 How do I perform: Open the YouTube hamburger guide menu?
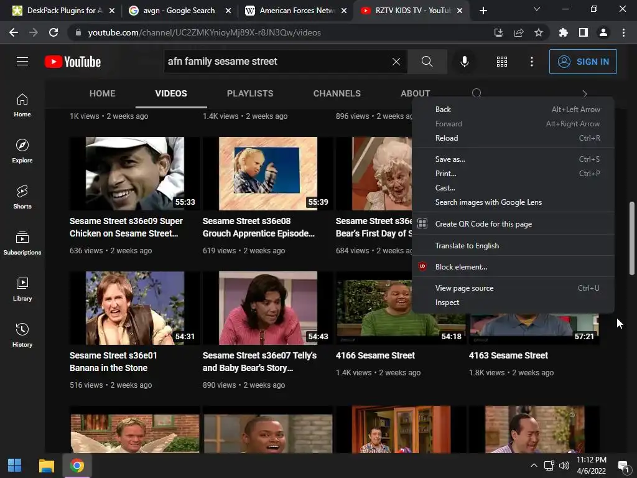click(22, 62)
